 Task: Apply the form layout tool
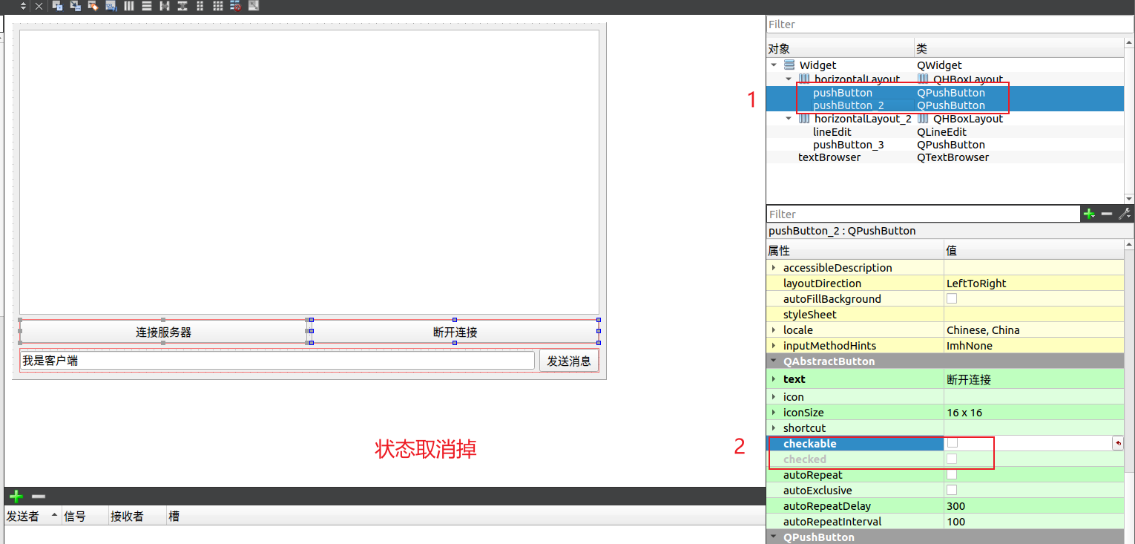[200, 6]
